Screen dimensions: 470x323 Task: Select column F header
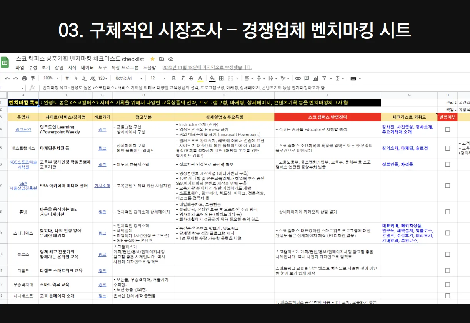(328, 95)
